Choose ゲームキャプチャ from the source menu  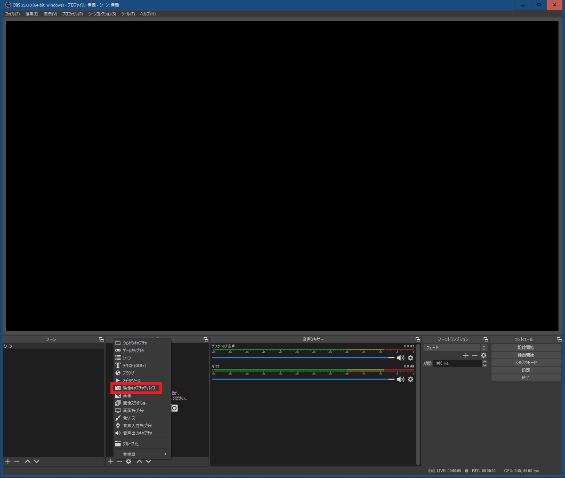tap(142, 351)
